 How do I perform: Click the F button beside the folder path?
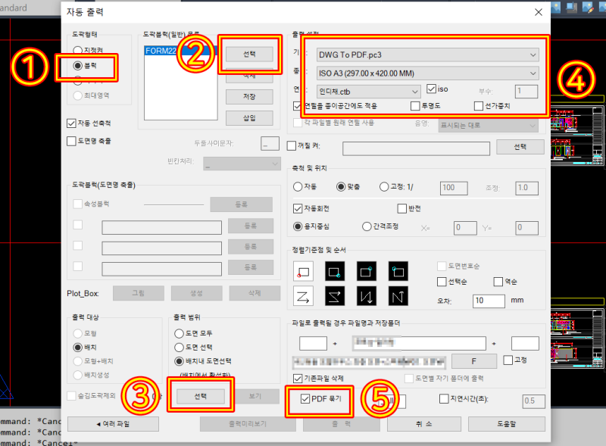point(473,361)
